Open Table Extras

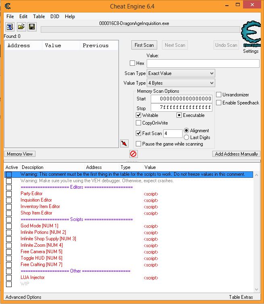(x=241, y=297)
